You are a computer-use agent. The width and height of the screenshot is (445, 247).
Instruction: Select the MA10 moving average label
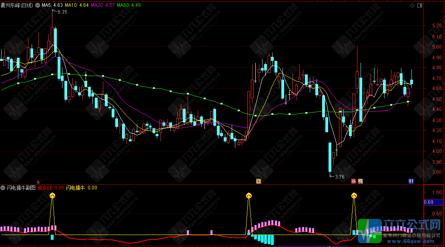point(77,5)
